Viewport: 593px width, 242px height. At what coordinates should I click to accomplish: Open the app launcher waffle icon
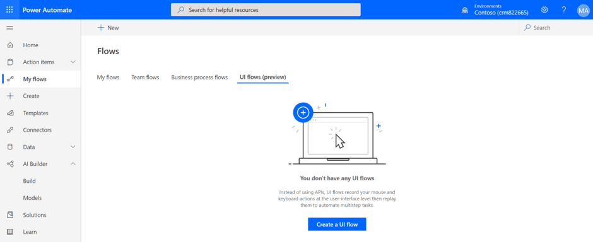[10, 10]
